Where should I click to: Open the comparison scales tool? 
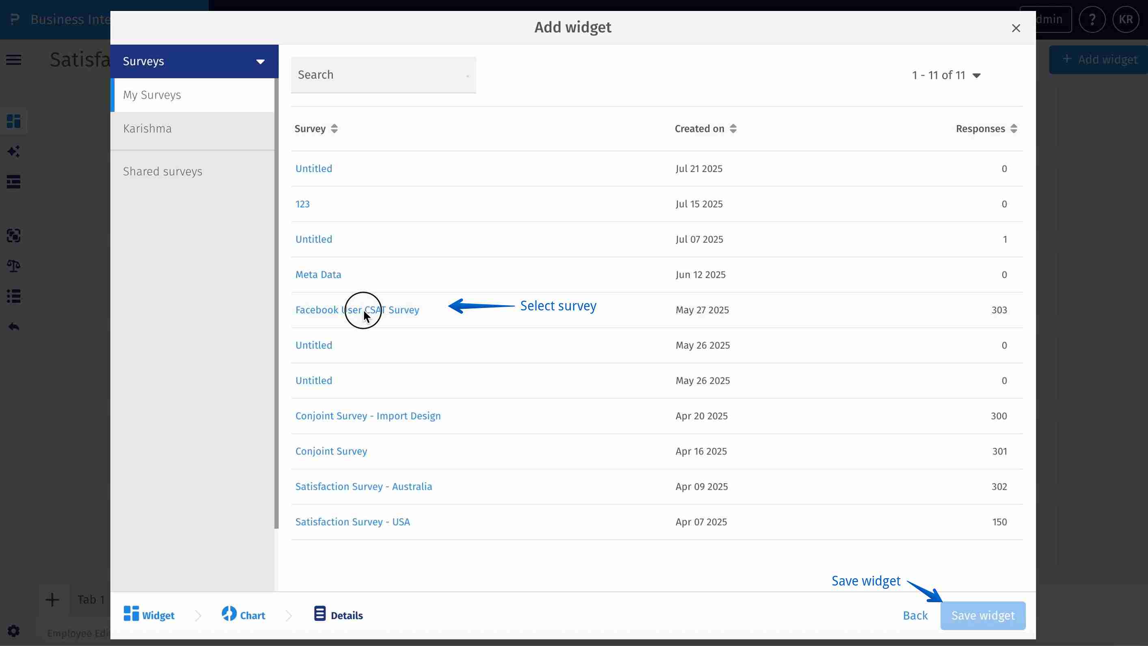tap(13, 266)
